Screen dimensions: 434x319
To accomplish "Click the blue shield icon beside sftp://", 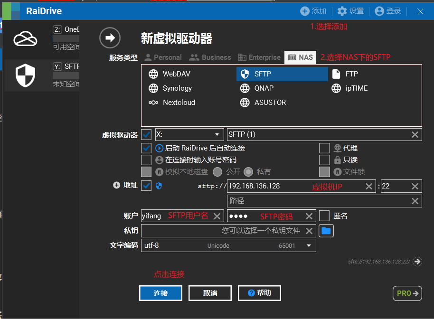I will pyautogui.click(x=159, y=186).
